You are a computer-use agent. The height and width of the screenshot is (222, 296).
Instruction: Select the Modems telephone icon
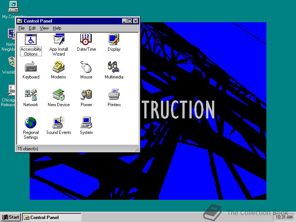[59, 67]
